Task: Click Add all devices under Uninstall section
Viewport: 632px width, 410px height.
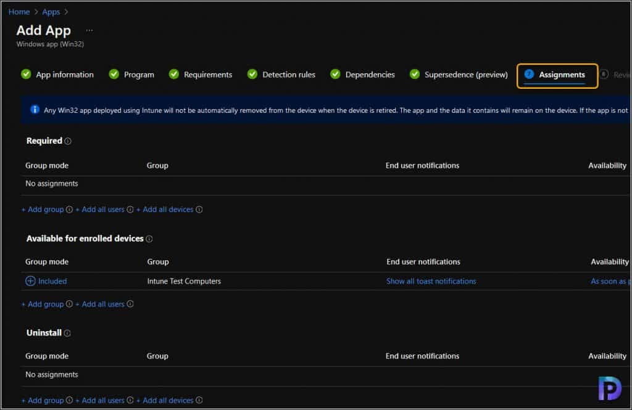Action: [165, 400]
